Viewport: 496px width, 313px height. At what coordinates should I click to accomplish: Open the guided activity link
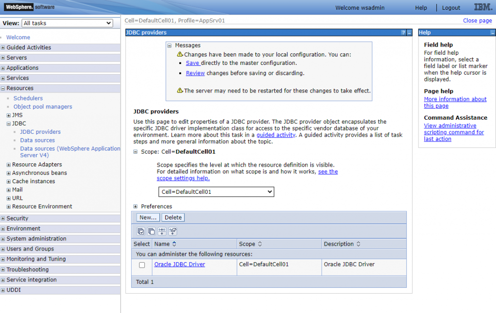[x=276, y=135]
